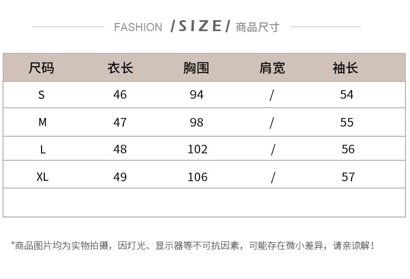This screenshot has height=279, width=410.
Task: Select the 胸围 column header
Action: click(x=196, y=68)
